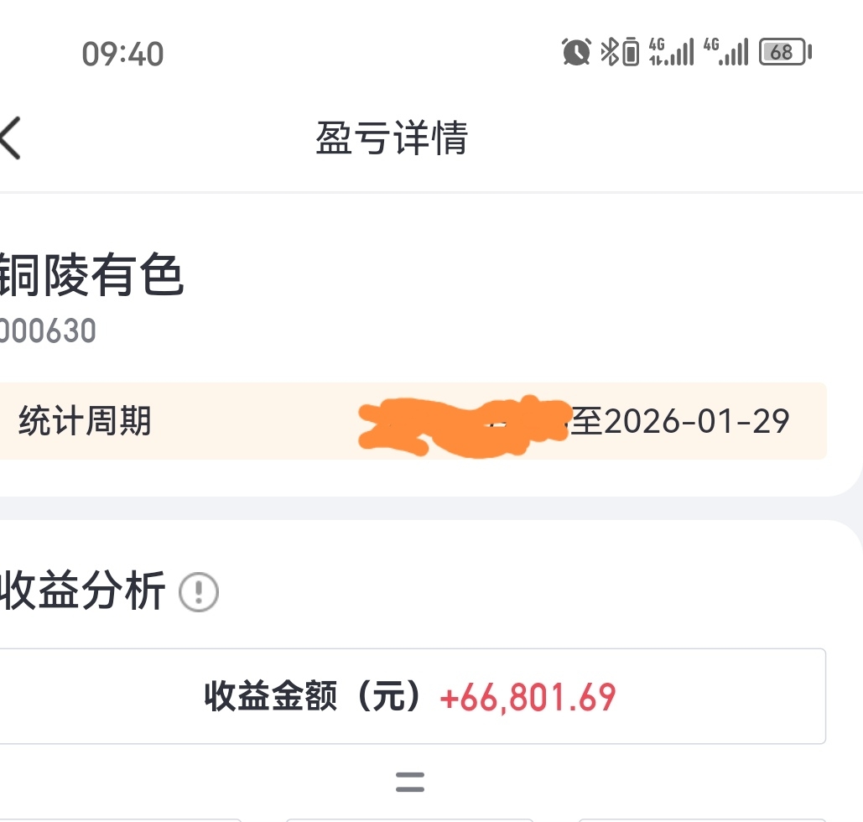The image size is (863, 822).
Task: Tap the 收益分析 section heading
Action: [x=82, y=591]
